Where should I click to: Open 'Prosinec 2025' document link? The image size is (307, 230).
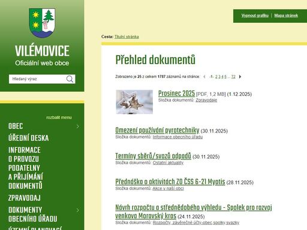[x=176, y=93]
